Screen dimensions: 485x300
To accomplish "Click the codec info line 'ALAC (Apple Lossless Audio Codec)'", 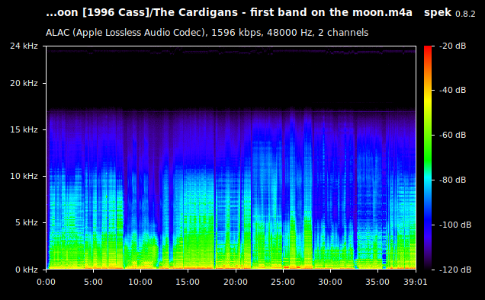I will [127, 33].
